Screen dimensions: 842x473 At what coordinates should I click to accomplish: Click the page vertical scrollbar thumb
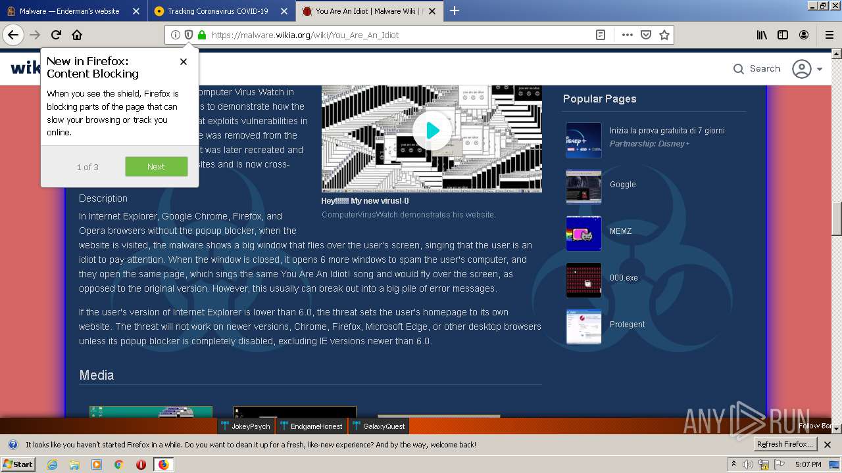tap(837, 219)
